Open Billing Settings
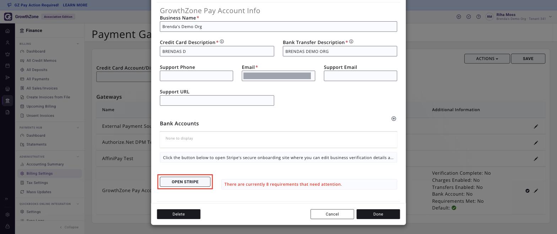Image resolution: width=557 pixels, height=234 pixels. 49,174
